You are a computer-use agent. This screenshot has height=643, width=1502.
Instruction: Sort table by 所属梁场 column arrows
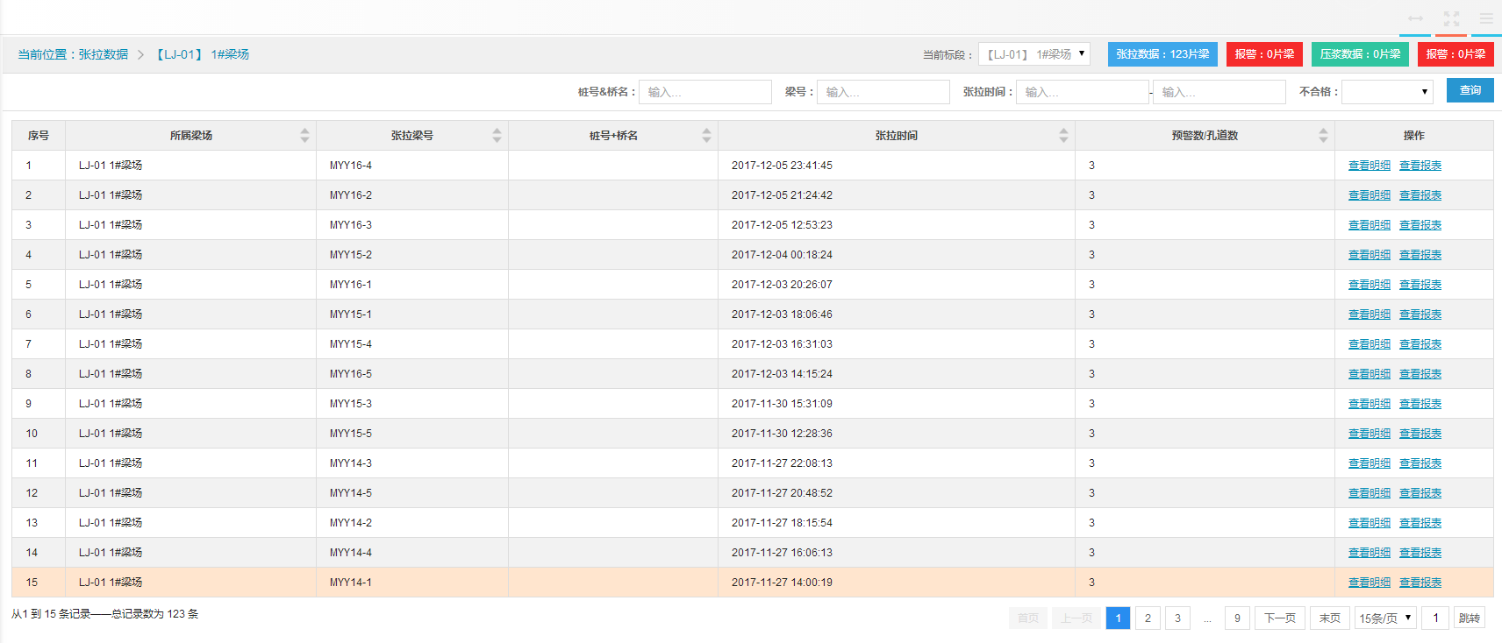coord(304,135)
